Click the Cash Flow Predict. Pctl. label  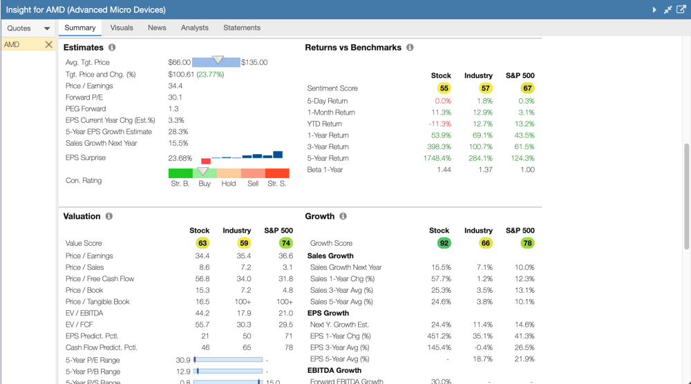[102, 347]
